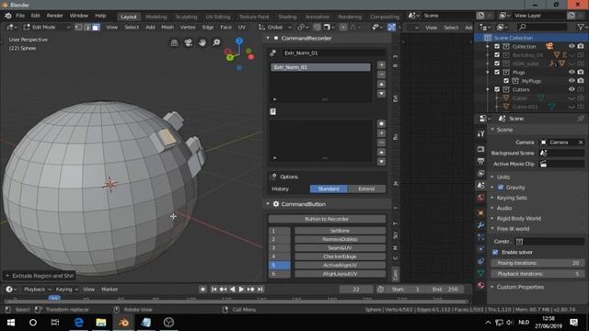Click the Seam&UV command button
Image resolution: width=589 pixels, height=331 pixels.
pyautogui.click(x=340, y=247)
